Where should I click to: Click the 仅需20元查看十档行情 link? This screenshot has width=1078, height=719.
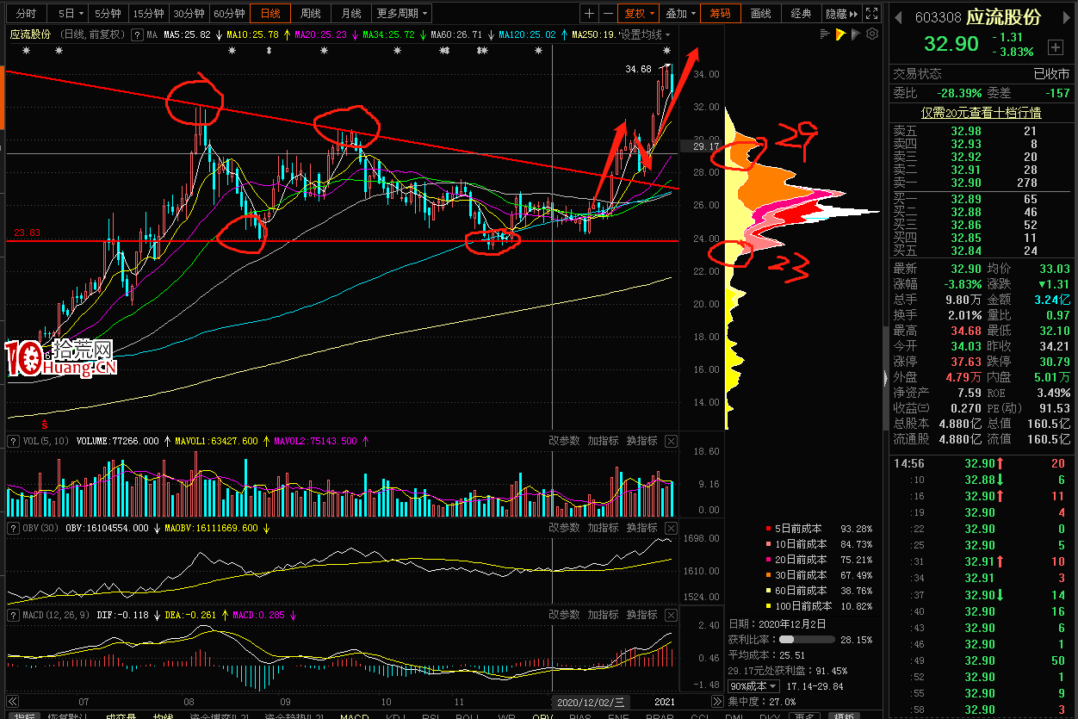[x=981, y=113]
